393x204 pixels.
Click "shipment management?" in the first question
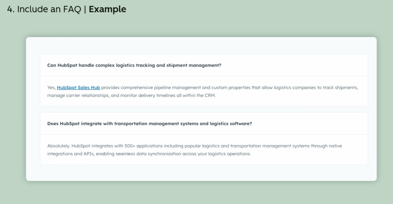(194, 65)
